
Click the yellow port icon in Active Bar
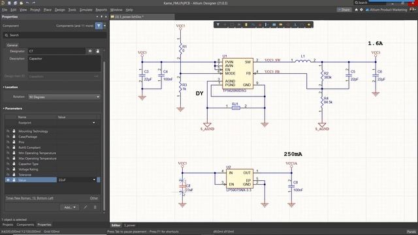point(281,25)
